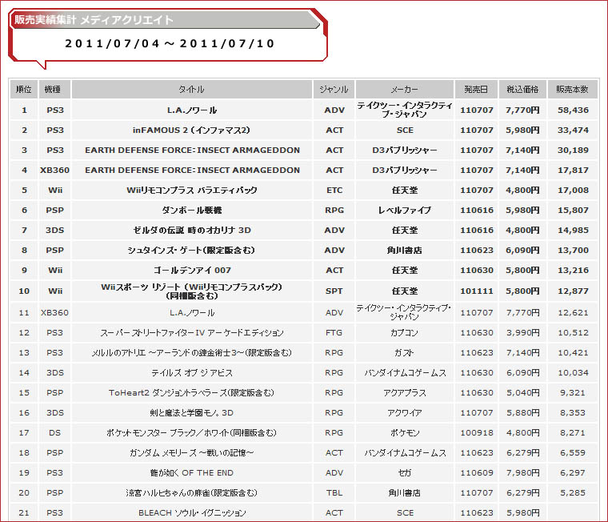Click title inFAMOUS 2 (インファマス2)
This screenshot has width=608, height=522.
click(x=191, y=130)
